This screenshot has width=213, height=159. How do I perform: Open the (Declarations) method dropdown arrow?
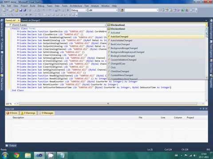[x=206, y=25]
